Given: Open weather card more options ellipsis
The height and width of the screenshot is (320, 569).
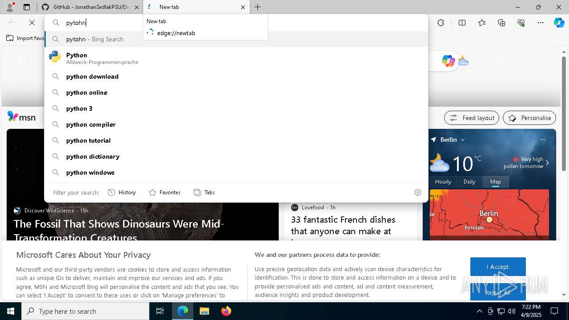Looking at the screenshot, I should (542, 140).
